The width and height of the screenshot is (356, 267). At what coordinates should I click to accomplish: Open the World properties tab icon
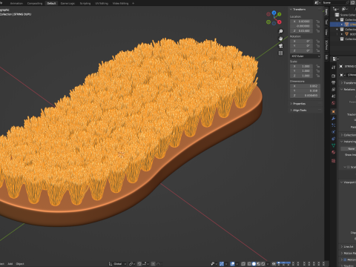(x=334, y=103)
